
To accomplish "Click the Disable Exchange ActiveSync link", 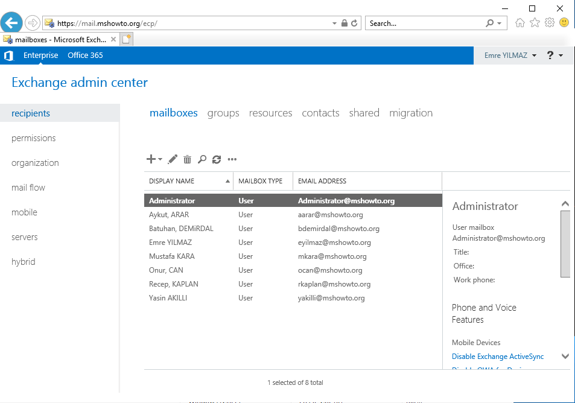I will coord(498,357).
